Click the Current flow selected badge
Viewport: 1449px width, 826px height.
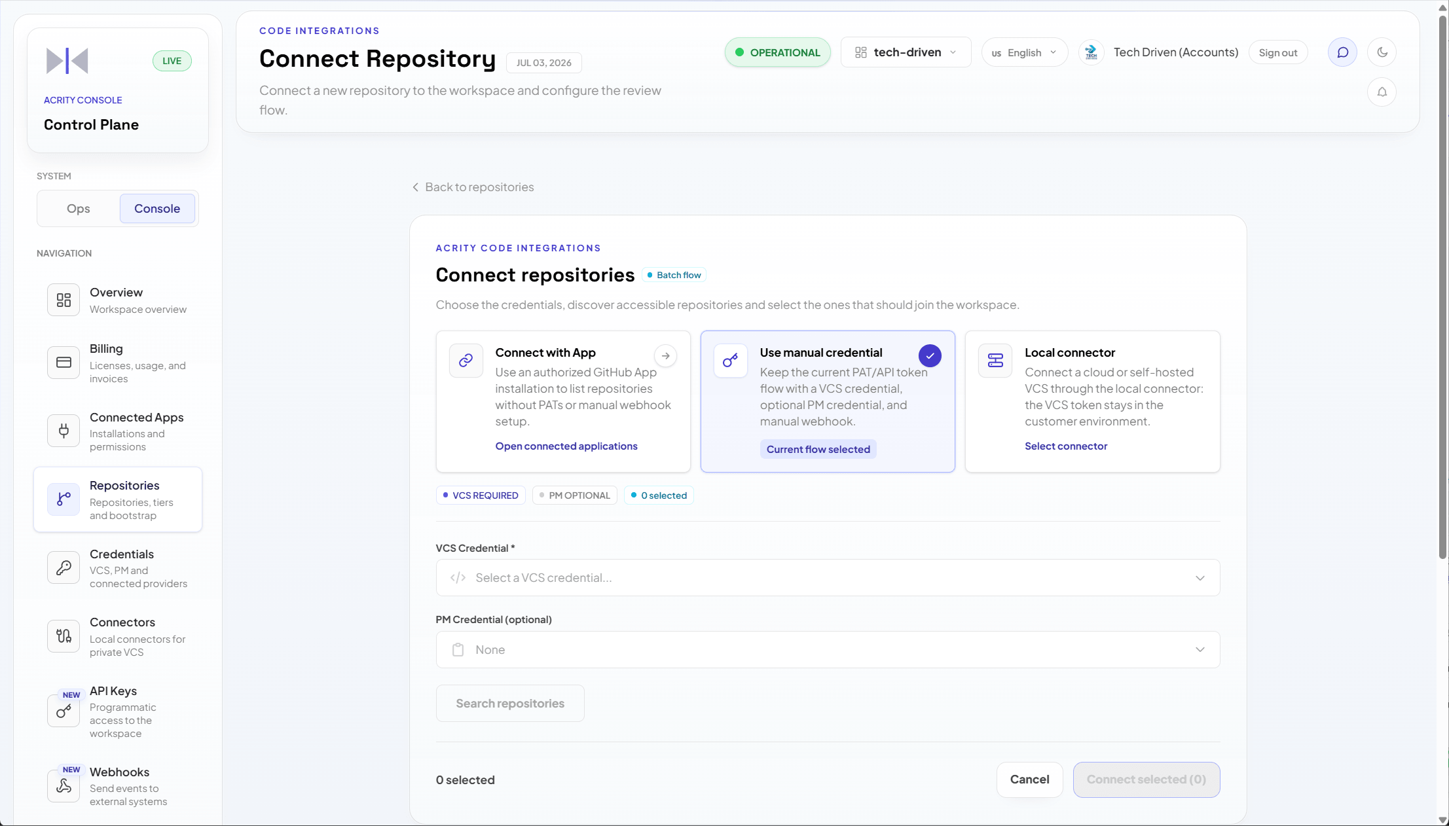tap(818, 449)
